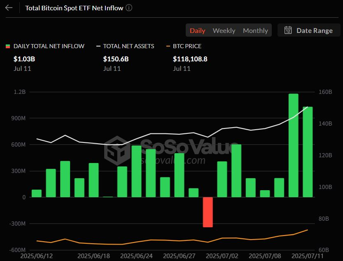Click the red negative outflow bar
The height and width of the screenshot is (261, 343).
[x=208, y=212]
